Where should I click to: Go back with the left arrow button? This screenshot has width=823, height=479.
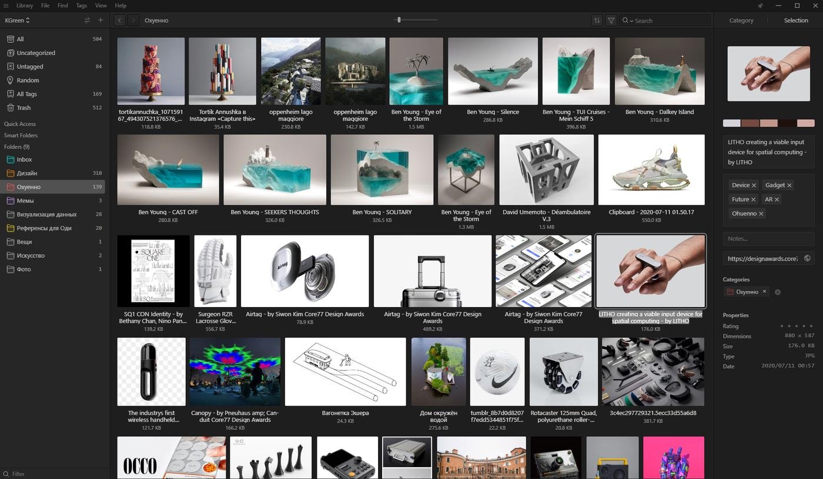click(119, 21)
